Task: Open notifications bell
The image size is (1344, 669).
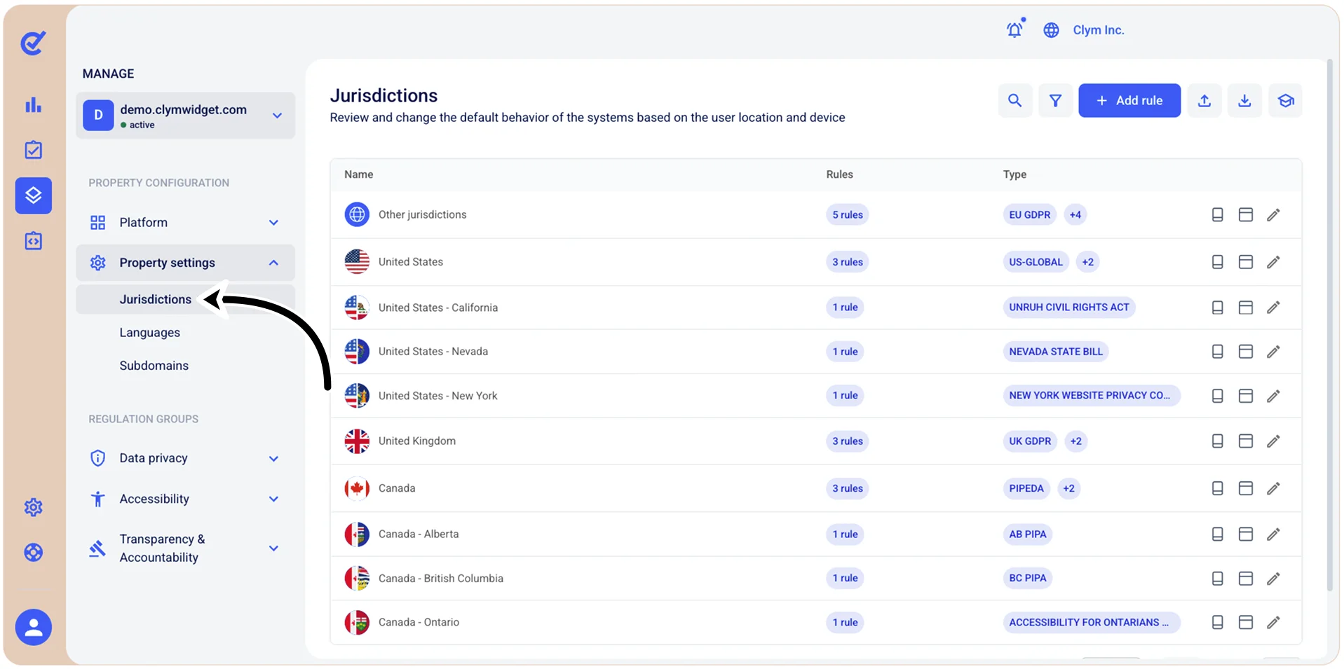Action: coord(1014,29)
